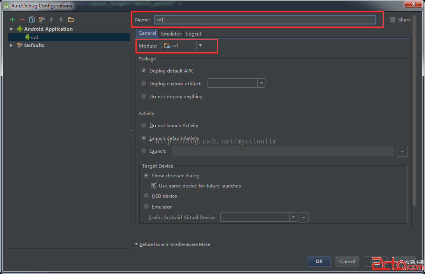Move the configuration up with arrow icon
This screenshot has height=274, width=425.
click(51, 19)
